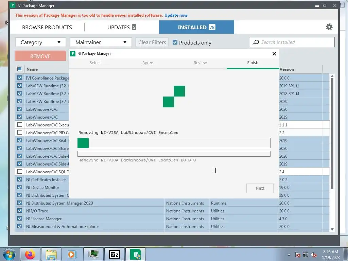Image resolution: width=348 pixels, height=261 pixels.
Task: Check the LabWindows/CVI PID row checkbox
Action: 19,132
